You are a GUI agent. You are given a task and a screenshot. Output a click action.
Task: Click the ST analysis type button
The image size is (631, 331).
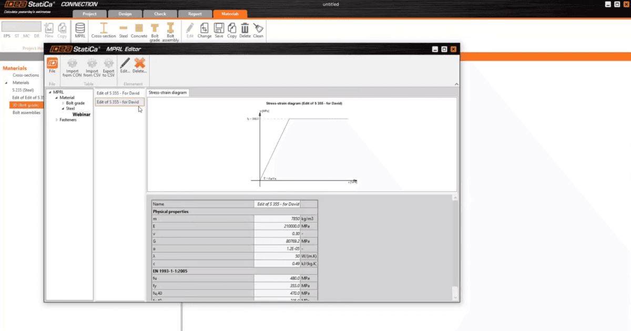point(17,36)
